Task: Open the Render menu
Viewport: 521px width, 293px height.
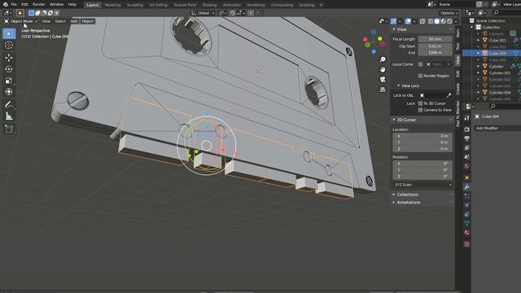Action: (x=38, y=4)
